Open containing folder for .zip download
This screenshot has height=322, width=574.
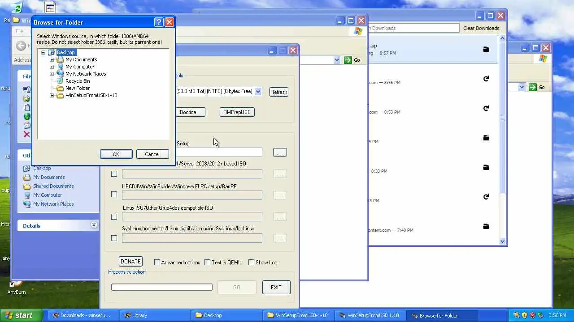pyautogui.click(x=486, y=49)
